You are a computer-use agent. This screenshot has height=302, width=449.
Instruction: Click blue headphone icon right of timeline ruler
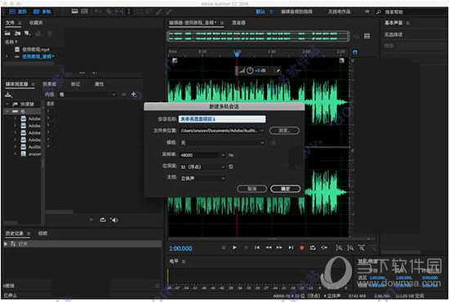[x=355, y=52]
